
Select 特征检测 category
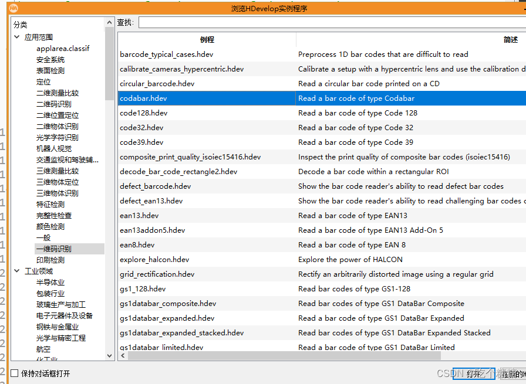coord(50,204)
